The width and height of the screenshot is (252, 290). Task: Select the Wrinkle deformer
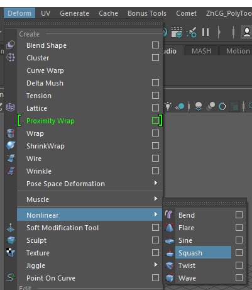point(39,171)
